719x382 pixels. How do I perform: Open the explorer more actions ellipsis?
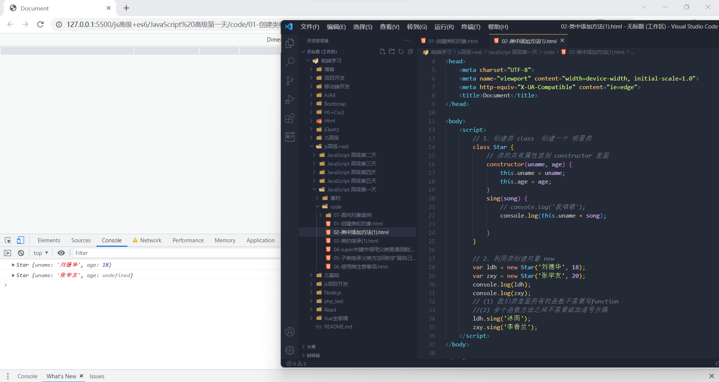(407, 40)
